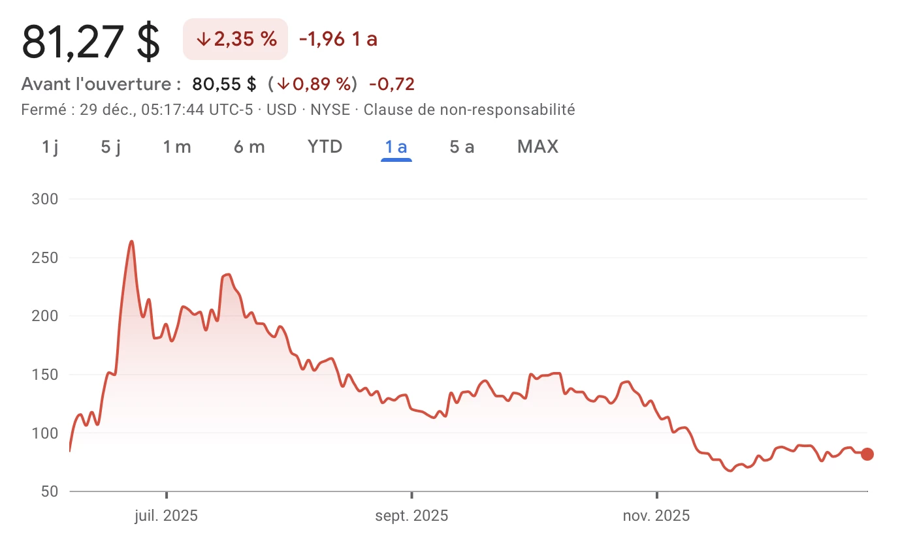
Task: Click the 300 value on the price axis
Action: point(44,199)
